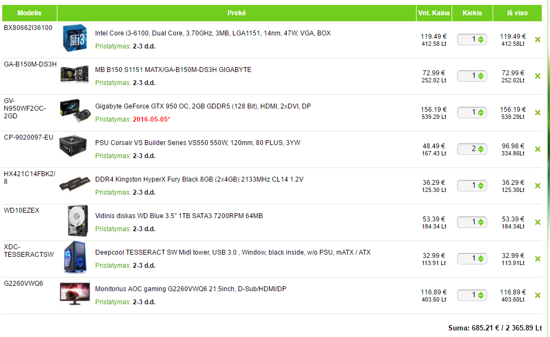Open the GTX 950 graphics card image
550x337 pixels.
coord(75,111)
